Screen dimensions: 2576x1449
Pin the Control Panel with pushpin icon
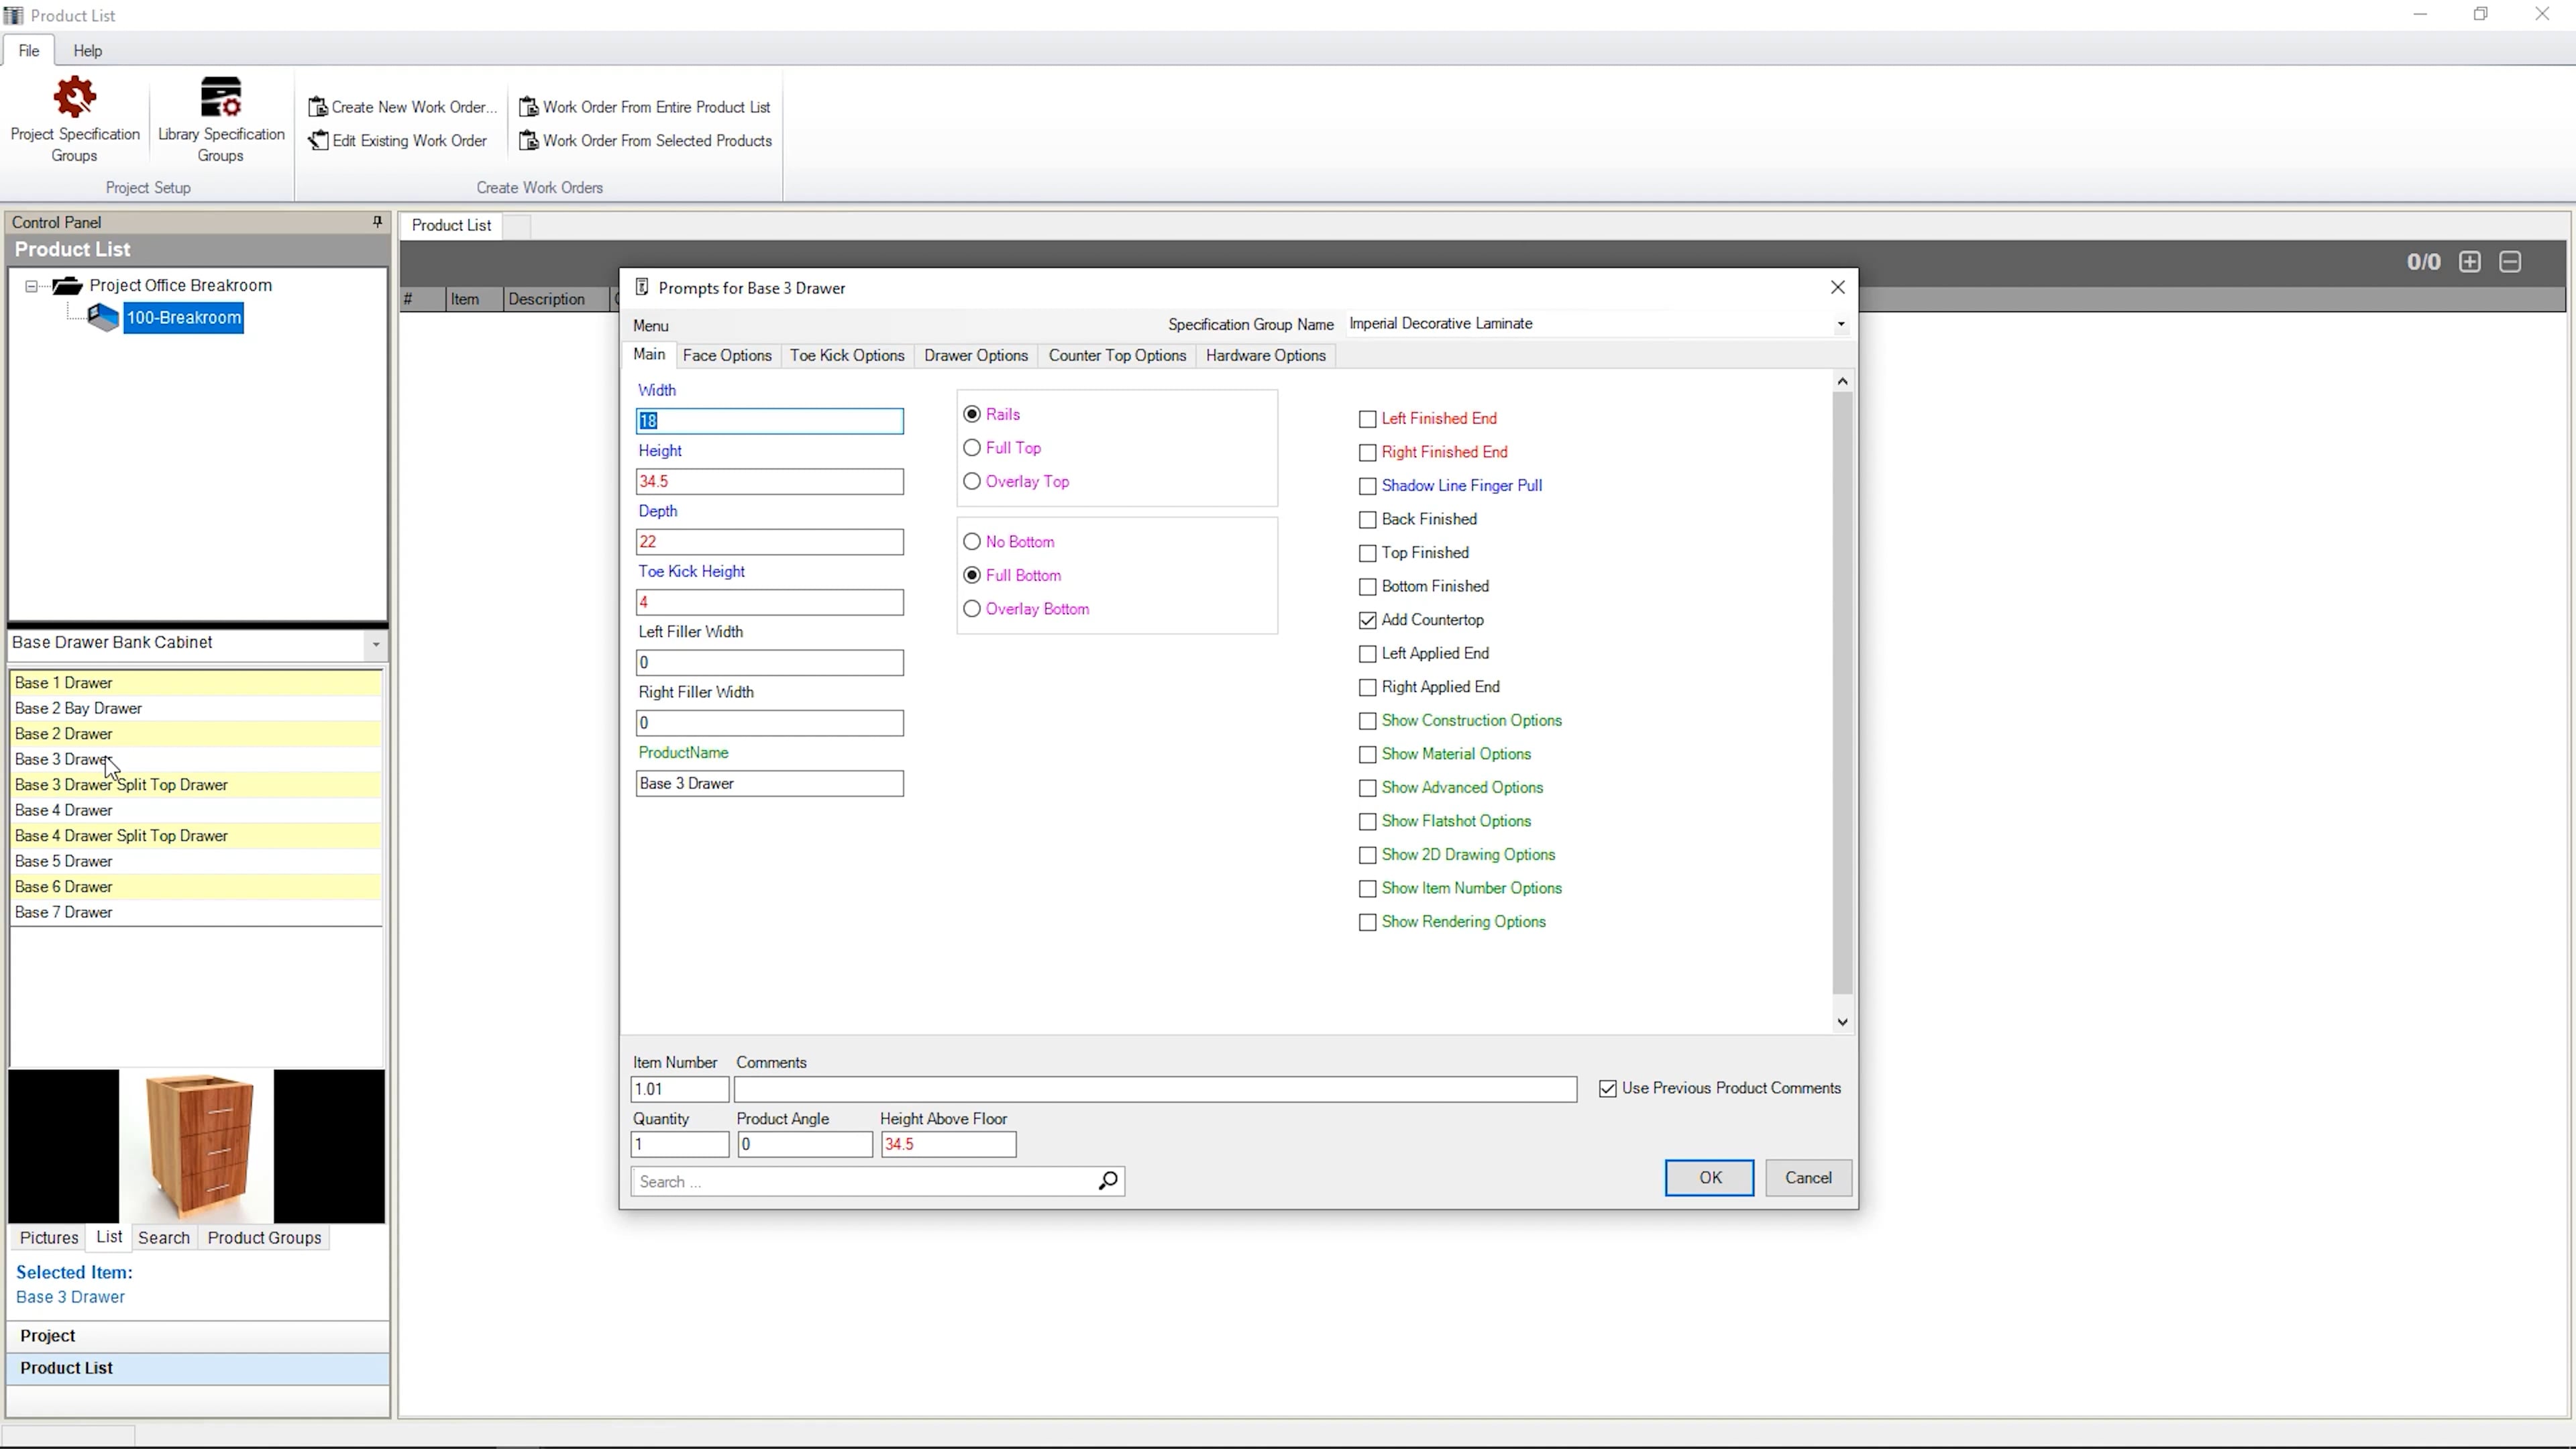tap(377, 222)
